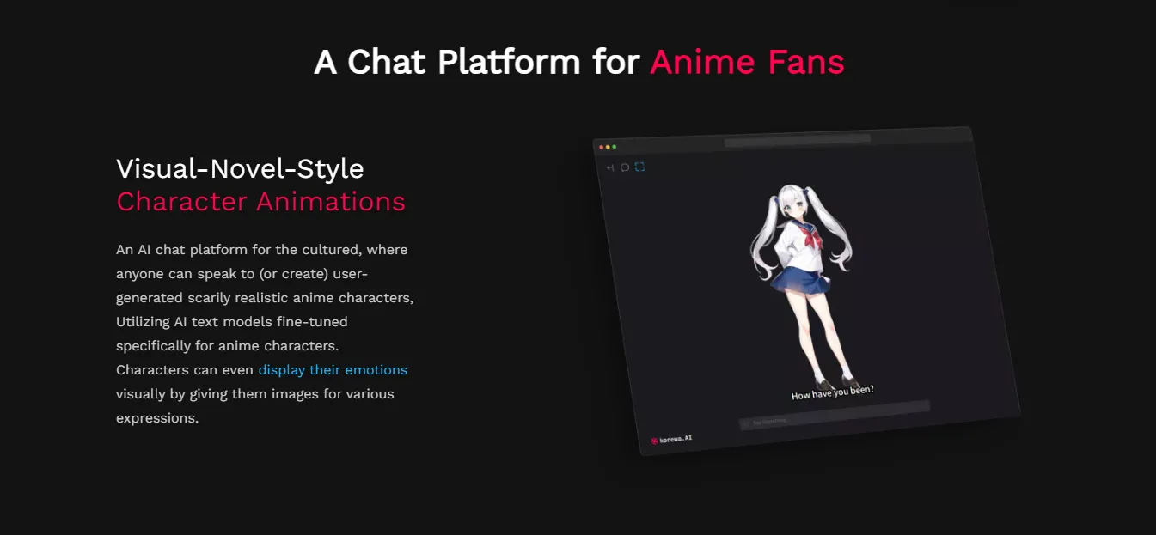Image resolution: width=1156 pixels, height=535 pixels.
Task: Click the yellow traffic-light dot
Action: 608,146
